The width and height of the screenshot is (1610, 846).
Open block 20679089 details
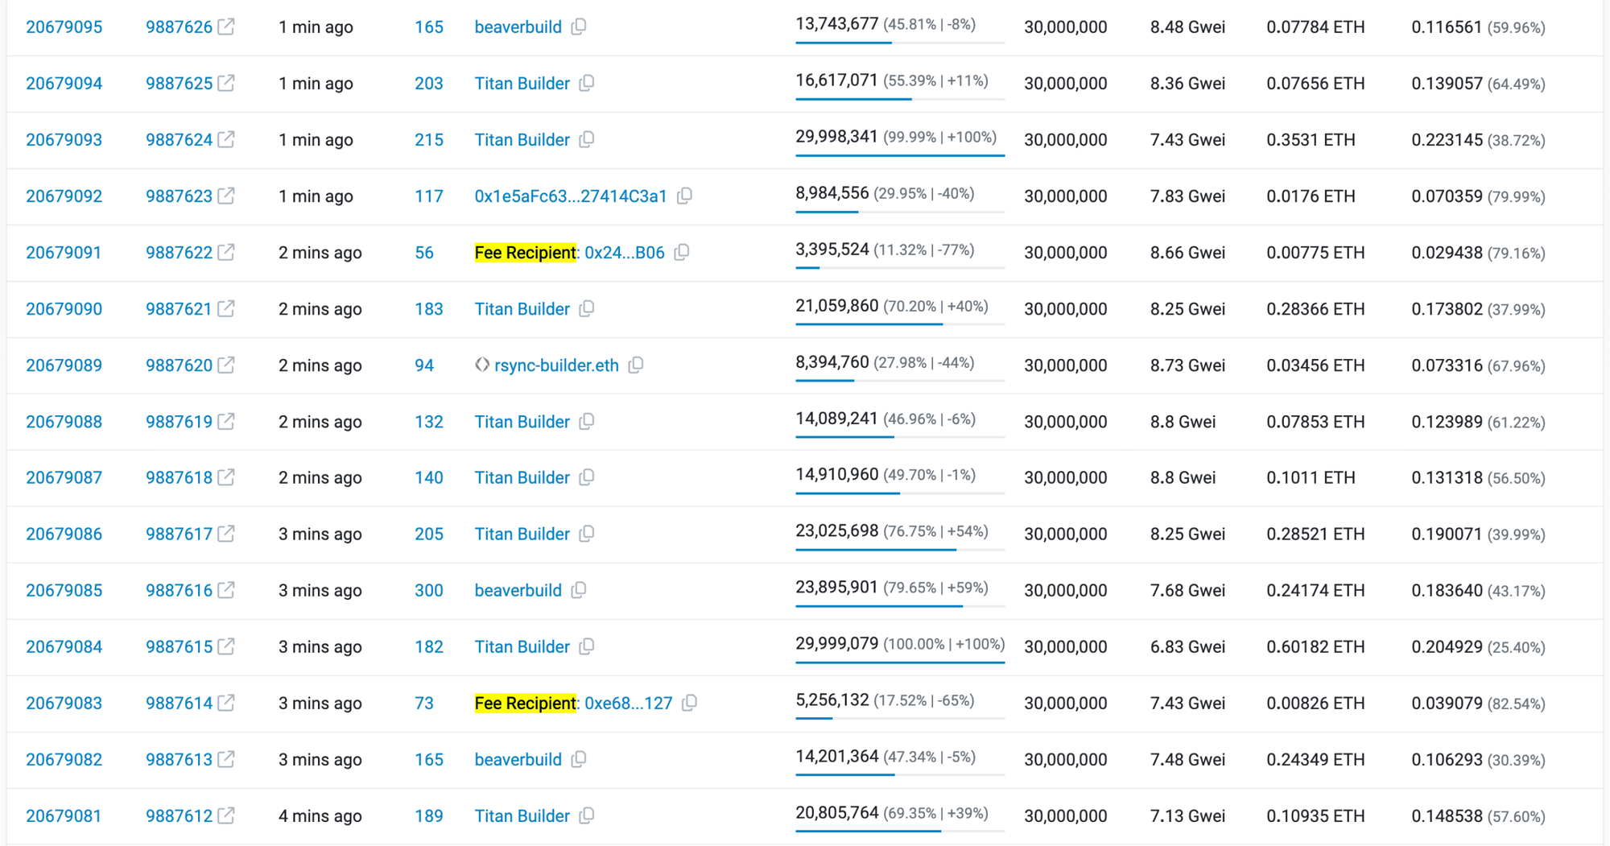coord(64,365)
